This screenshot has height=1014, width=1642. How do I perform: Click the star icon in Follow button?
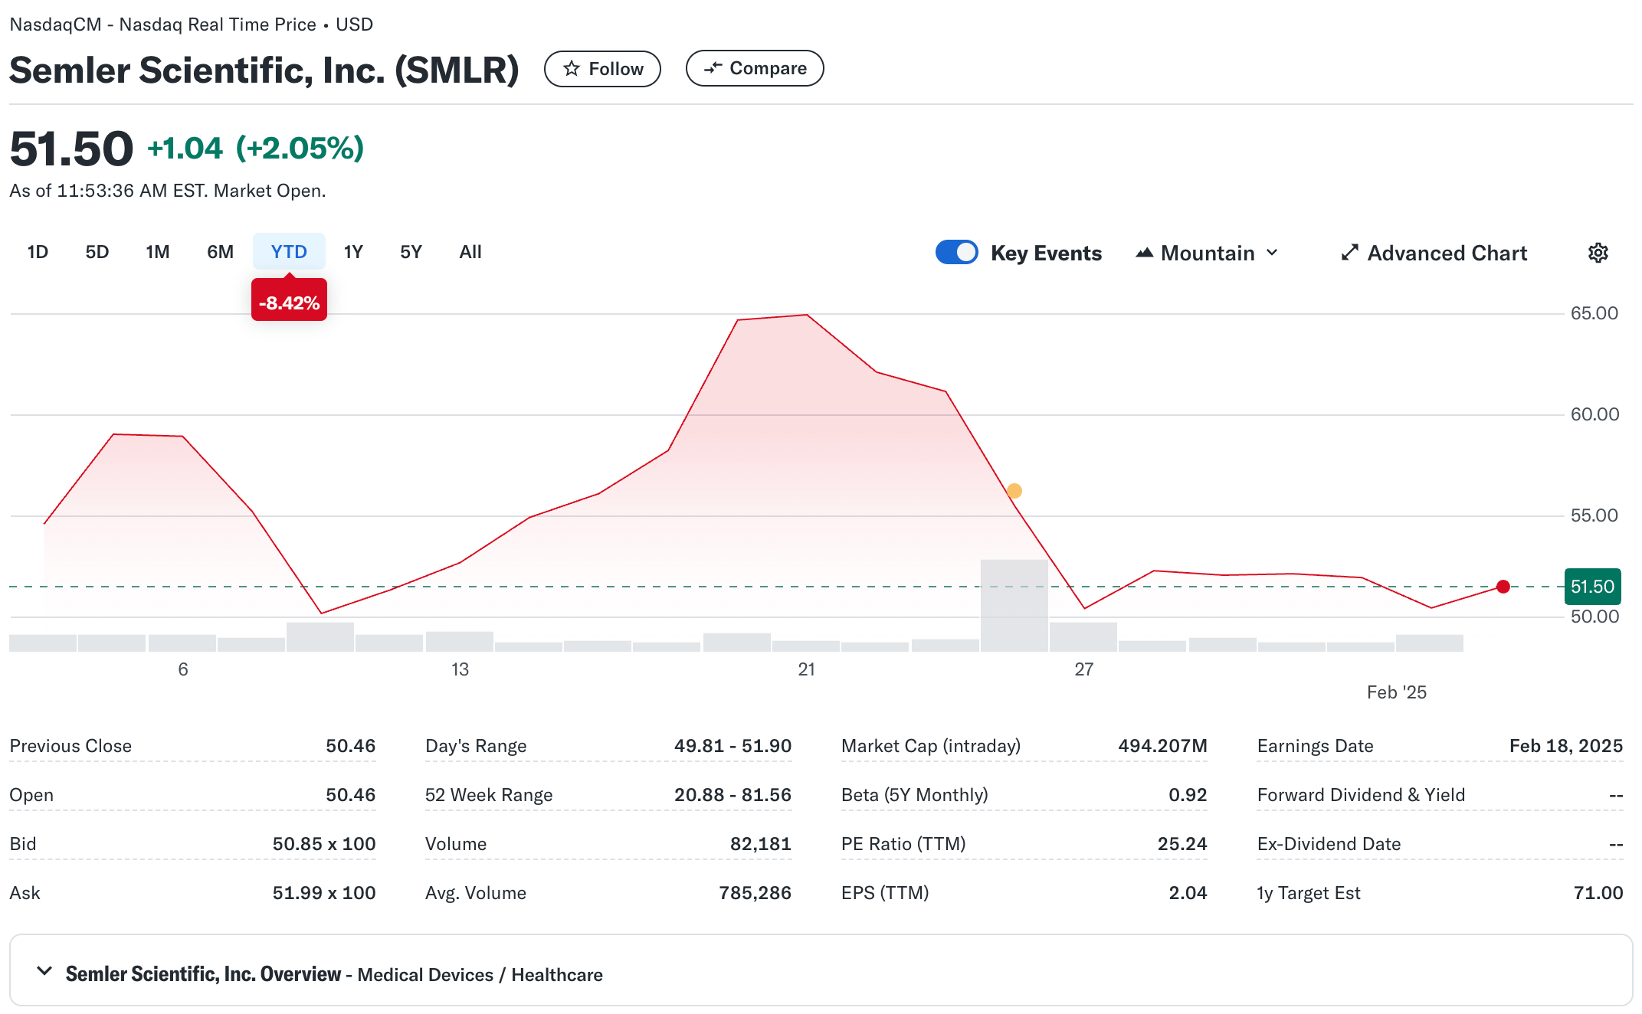point(571,69)
